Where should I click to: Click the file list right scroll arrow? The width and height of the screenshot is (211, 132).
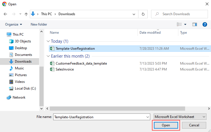point(209,108)
